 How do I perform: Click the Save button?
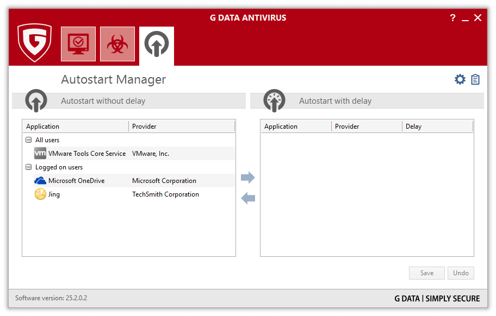click(x=427, y=273)
